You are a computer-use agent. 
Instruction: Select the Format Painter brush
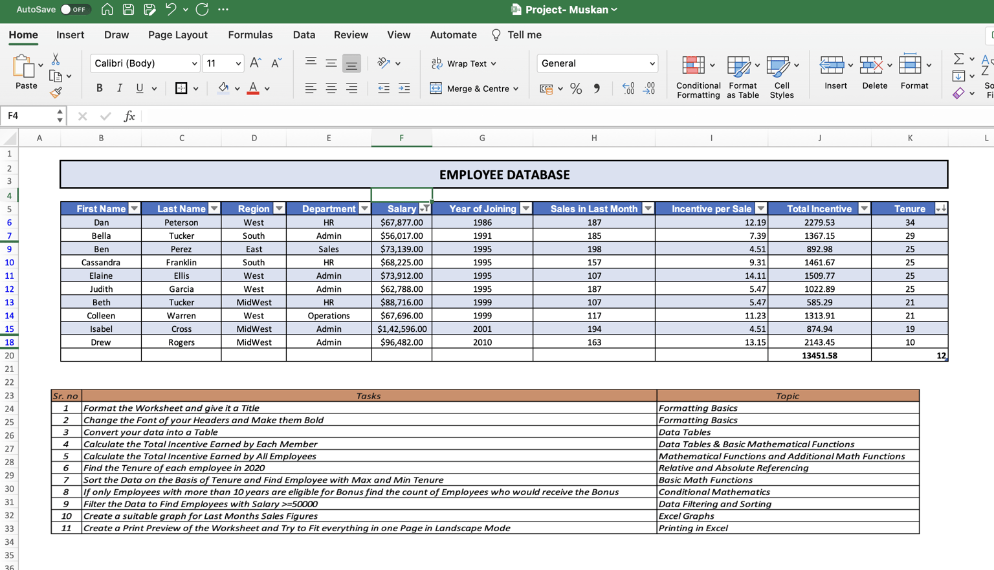56,93
